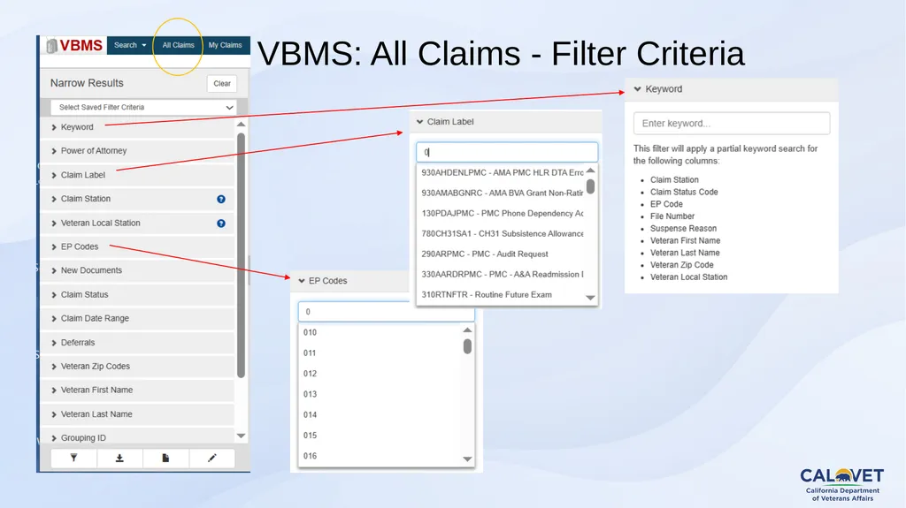
Task: Switch to the My Claims tab
Action: pos(225,45)
